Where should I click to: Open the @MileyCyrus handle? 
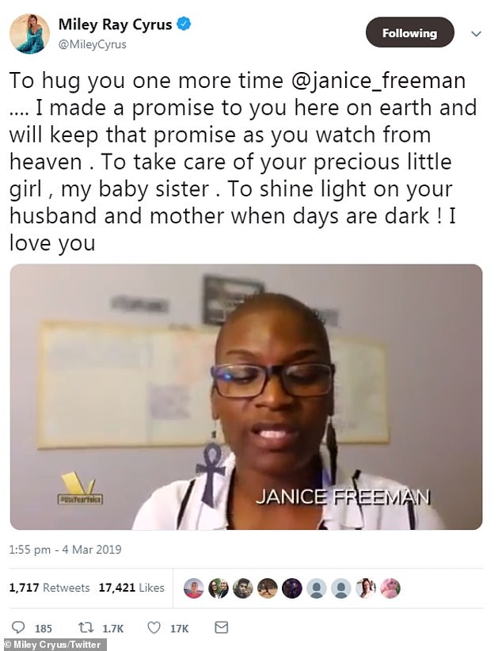pos(92,44)
